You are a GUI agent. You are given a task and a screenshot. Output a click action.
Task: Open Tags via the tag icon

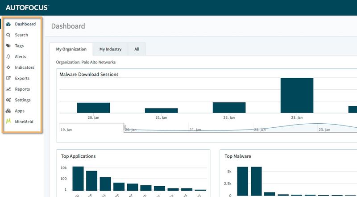click(8, 46)
